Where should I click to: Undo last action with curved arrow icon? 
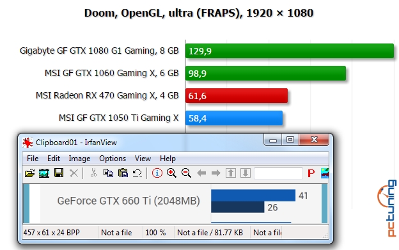(137, 173)
